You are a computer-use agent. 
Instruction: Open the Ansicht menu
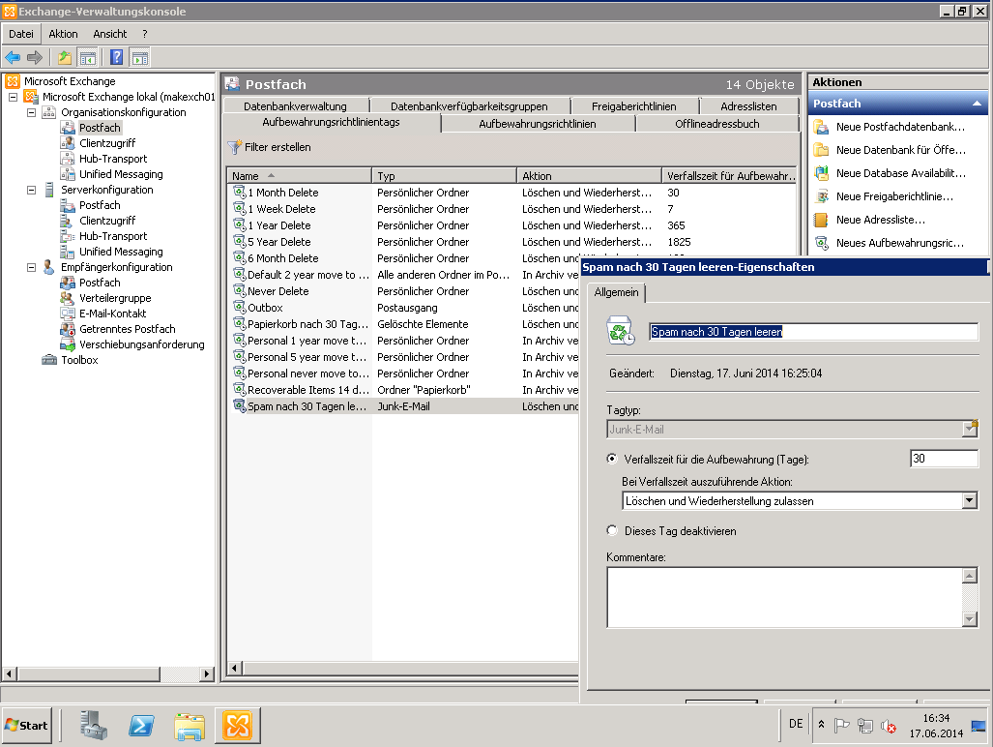tap(109, 34)
